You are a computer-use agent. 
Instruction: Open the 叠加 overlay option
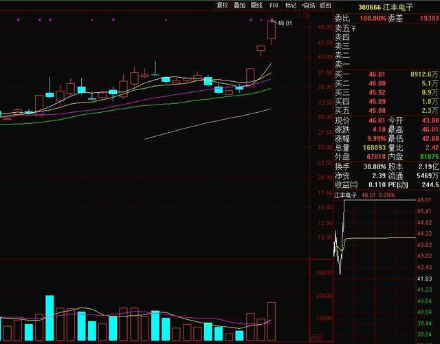239,5
